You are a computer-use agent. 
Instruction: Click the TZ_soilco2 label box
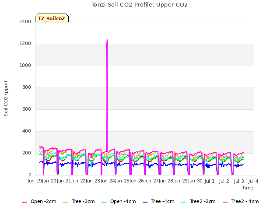52,18
